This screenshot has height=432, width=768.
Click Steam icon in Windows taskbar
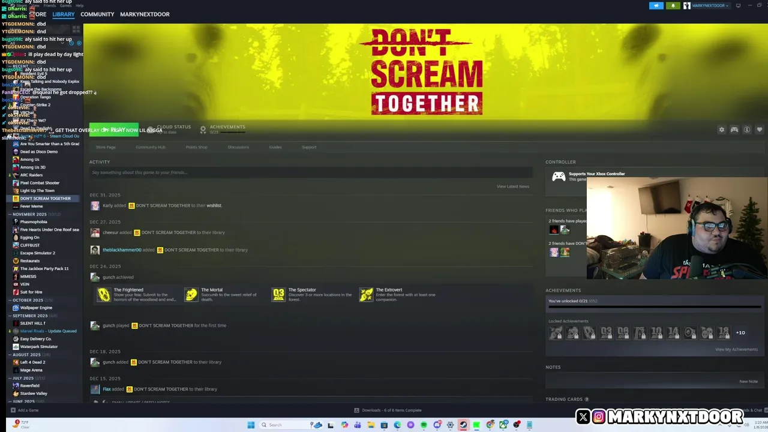(x=463, y=425)
